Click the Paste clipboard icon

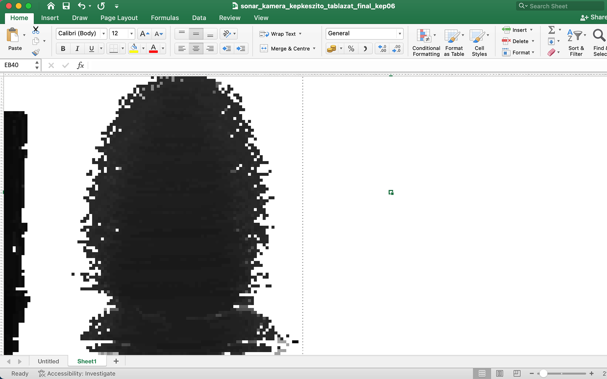pos(13,35)
